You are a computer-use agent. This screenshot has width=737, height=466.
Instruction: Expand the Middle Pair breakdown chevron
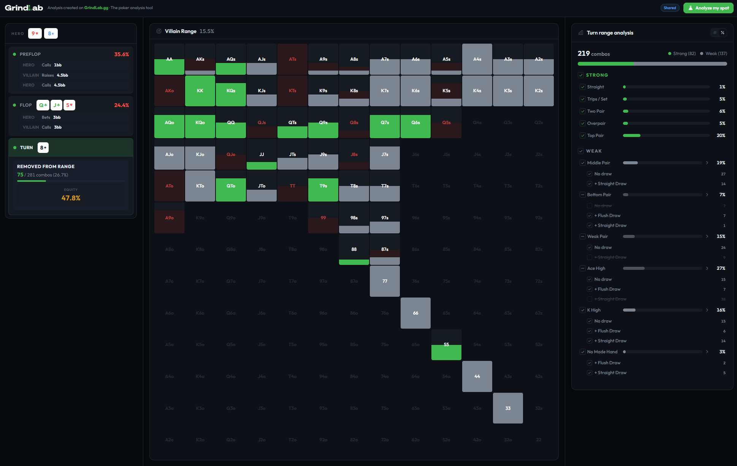[707, 163]
